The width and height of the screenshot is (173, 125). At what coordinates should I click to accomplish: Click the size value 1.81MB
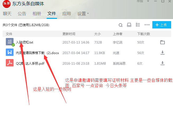[100, 63]
